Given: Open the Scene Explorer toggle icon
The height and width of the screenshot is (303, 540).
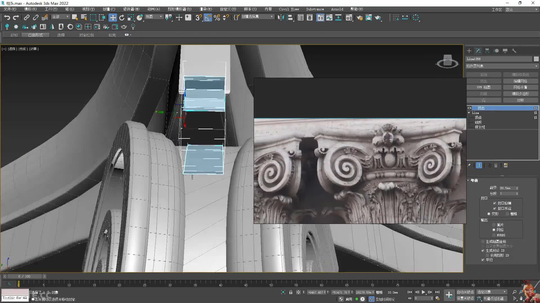Looking at the screenshot, I should click(301, 18).
